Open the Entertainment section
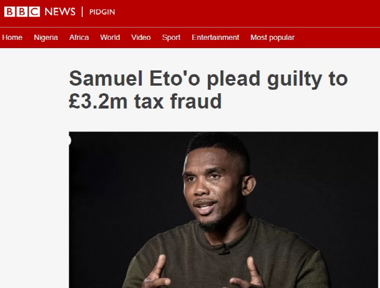Image resolution: width=380 pixels, height=288 pixels. point(216,38)
